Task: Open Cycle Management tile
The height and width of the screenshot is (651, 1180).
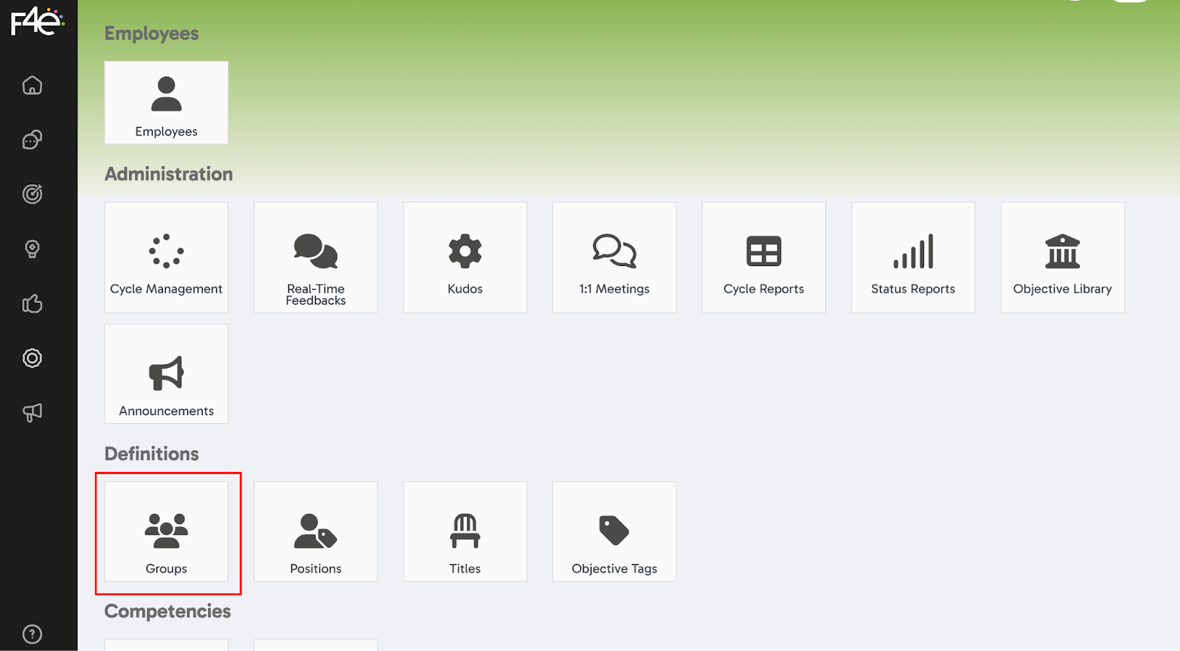Action: coord(167,258)
